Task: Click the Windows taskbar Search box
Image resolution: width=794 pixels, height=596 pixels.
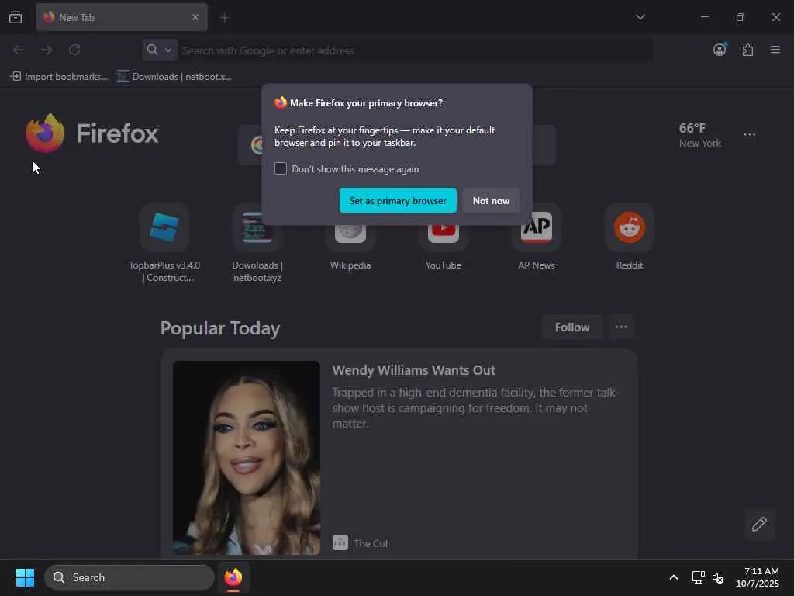Action: click(x=129, y=577)
